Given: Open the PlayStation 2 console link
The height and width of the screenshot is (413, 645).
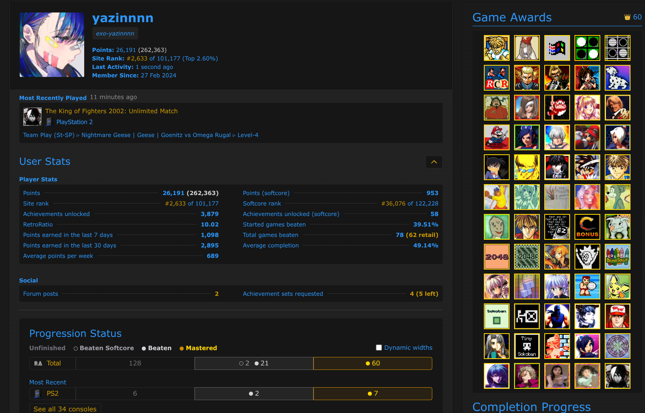Looking at the screenshot, I should 75,122.
